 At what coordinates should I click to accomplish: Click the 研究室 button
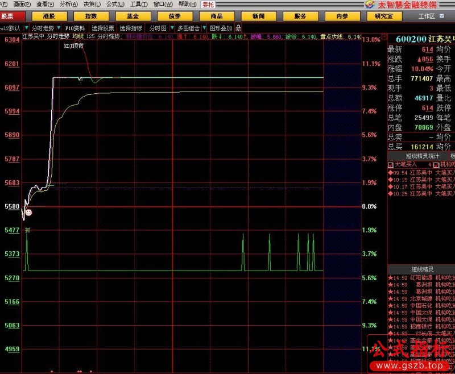(383, 16)
